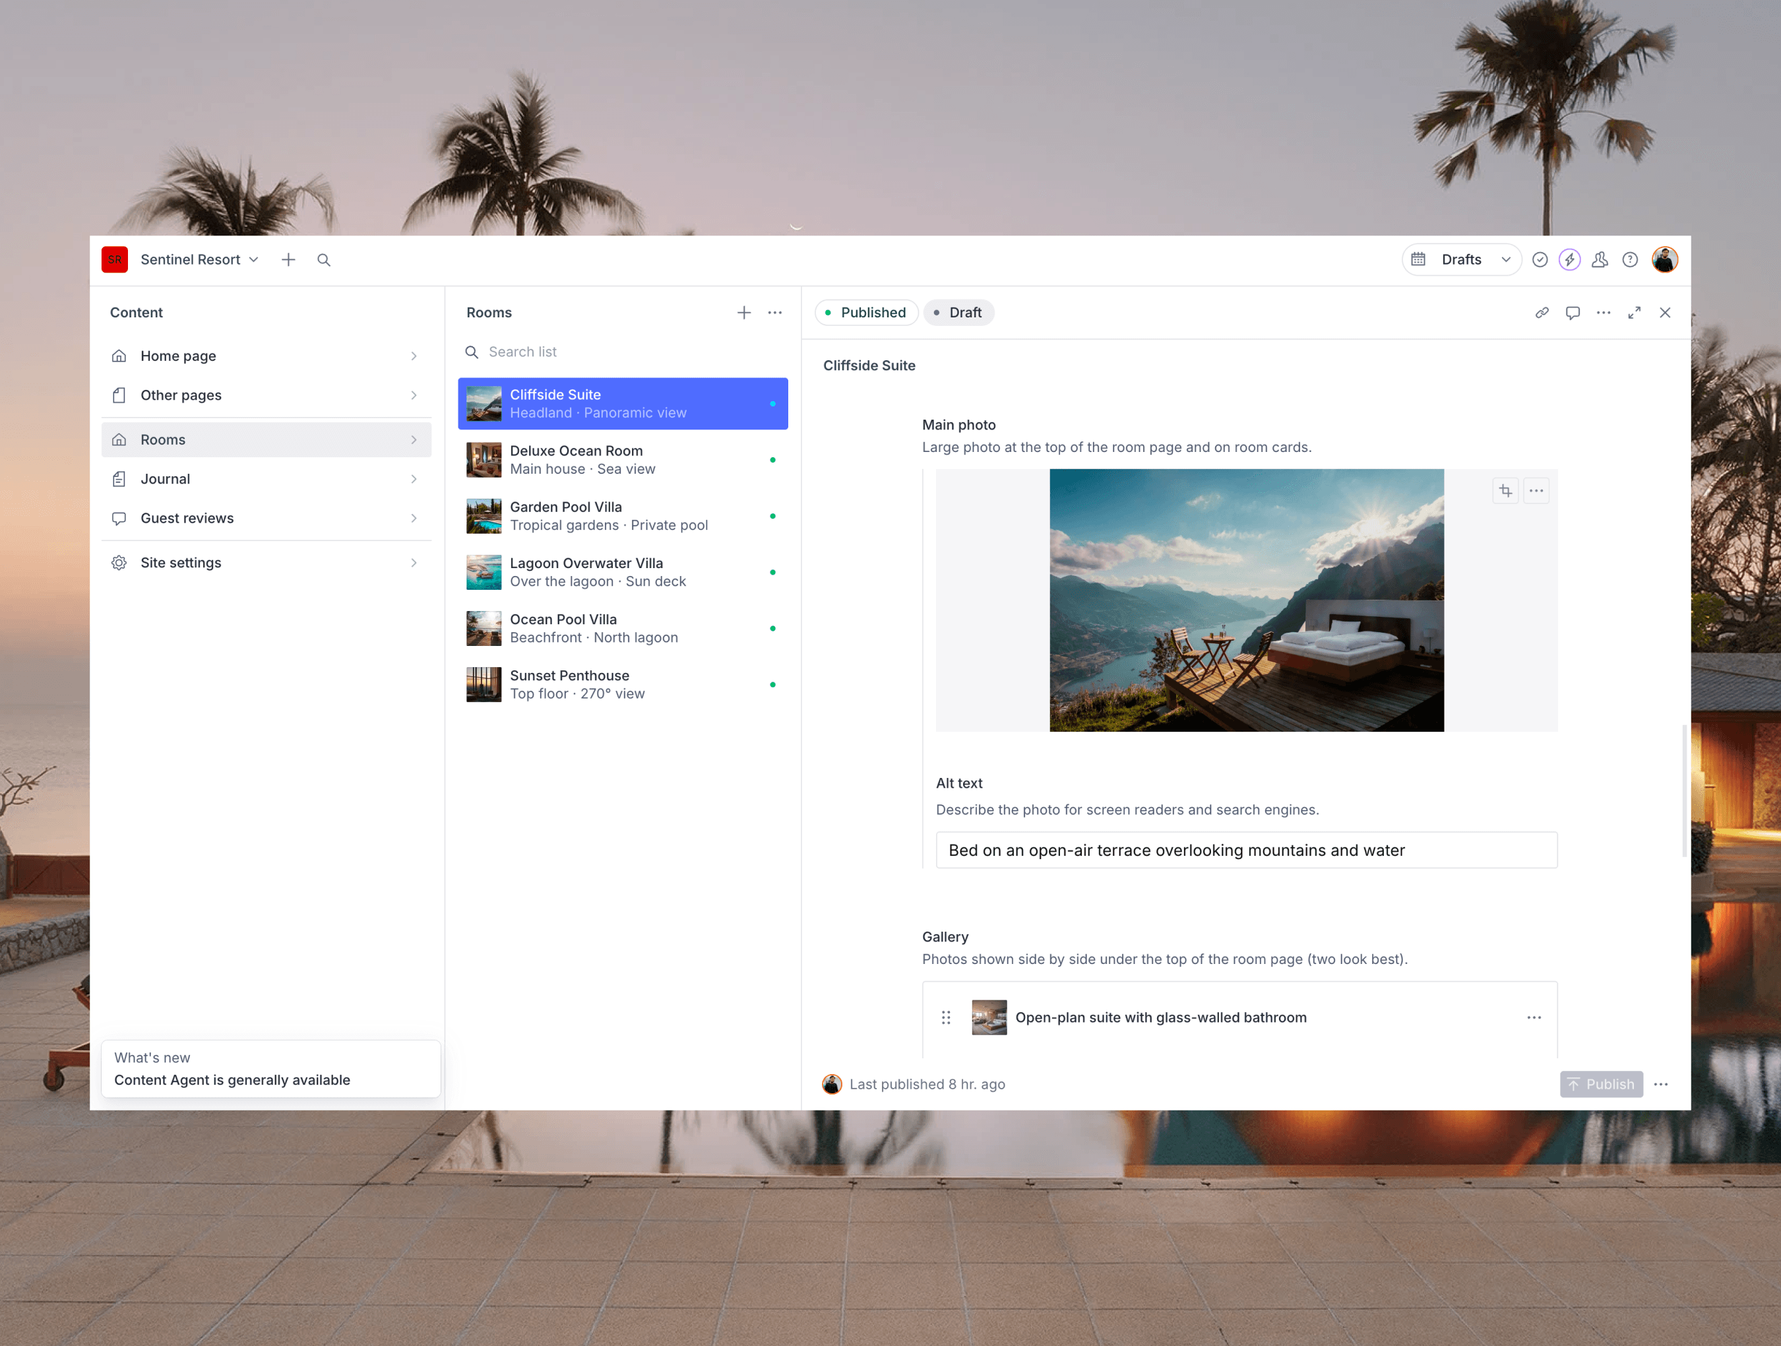The image size is (1781, 1346).
Task: Close the Cliffside Suite document pane
Action: [x=1664, y=313]
